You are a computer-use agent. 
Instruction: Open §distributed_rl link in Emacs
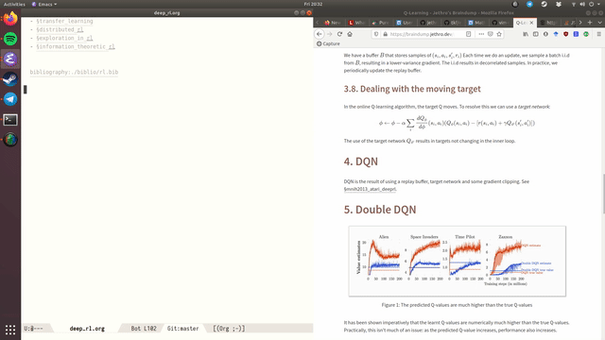pyautogui.click(x=60, y=29)
